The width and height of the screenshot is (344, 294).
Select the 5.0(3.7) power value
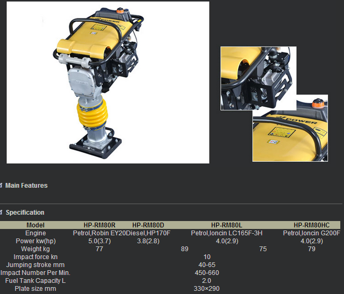pyautogui.click(x=99, y=241)
